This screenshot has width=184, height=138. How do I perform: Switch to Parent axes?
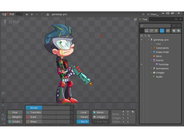coord(83,117)
